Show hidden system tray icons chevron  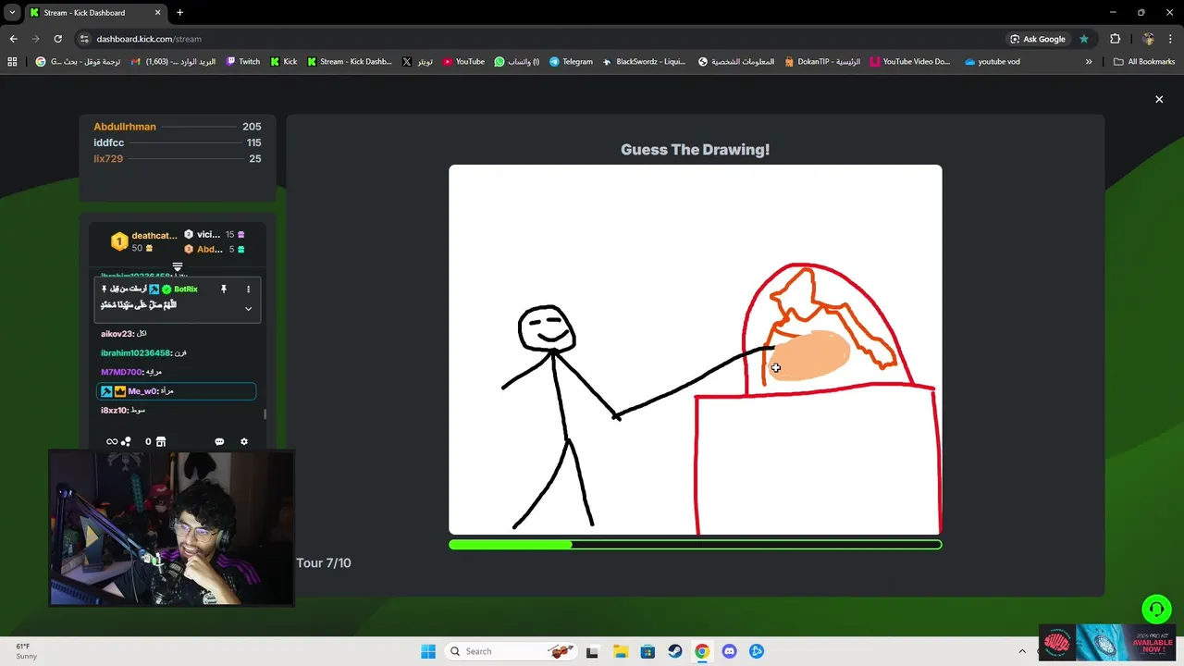coord(1022,651)
